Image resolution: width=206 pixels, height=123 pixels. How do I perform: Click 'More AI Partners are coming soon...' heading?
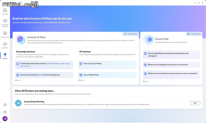pos(35,91)
